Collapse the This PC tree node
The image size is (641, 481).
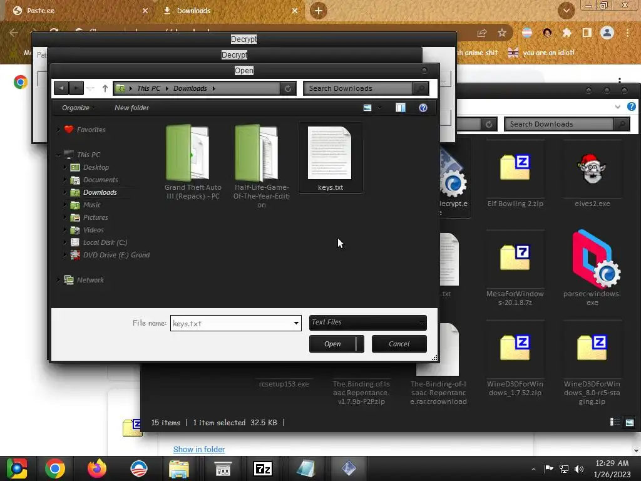58,155
